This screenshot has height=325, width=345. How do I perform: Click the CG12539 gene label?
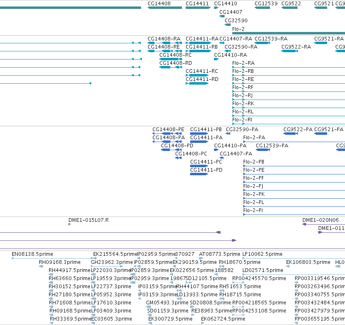click(266, 4)
